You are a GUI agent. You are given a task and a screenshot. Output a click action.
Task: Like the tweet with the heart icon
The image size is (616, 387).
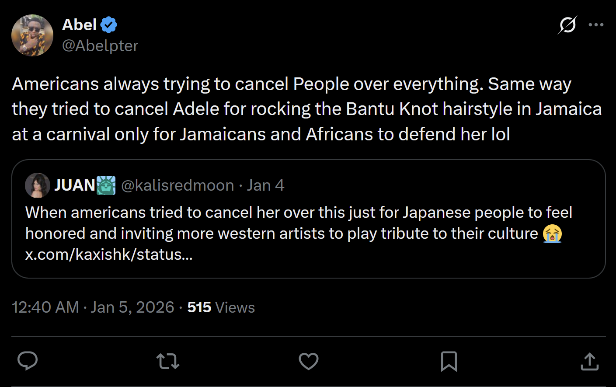point(308,361)
